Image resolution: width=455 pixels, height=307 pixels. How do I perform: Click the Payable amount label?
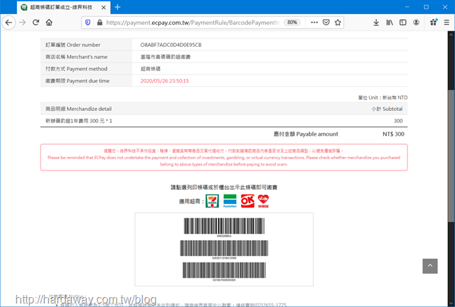[306, 134]
